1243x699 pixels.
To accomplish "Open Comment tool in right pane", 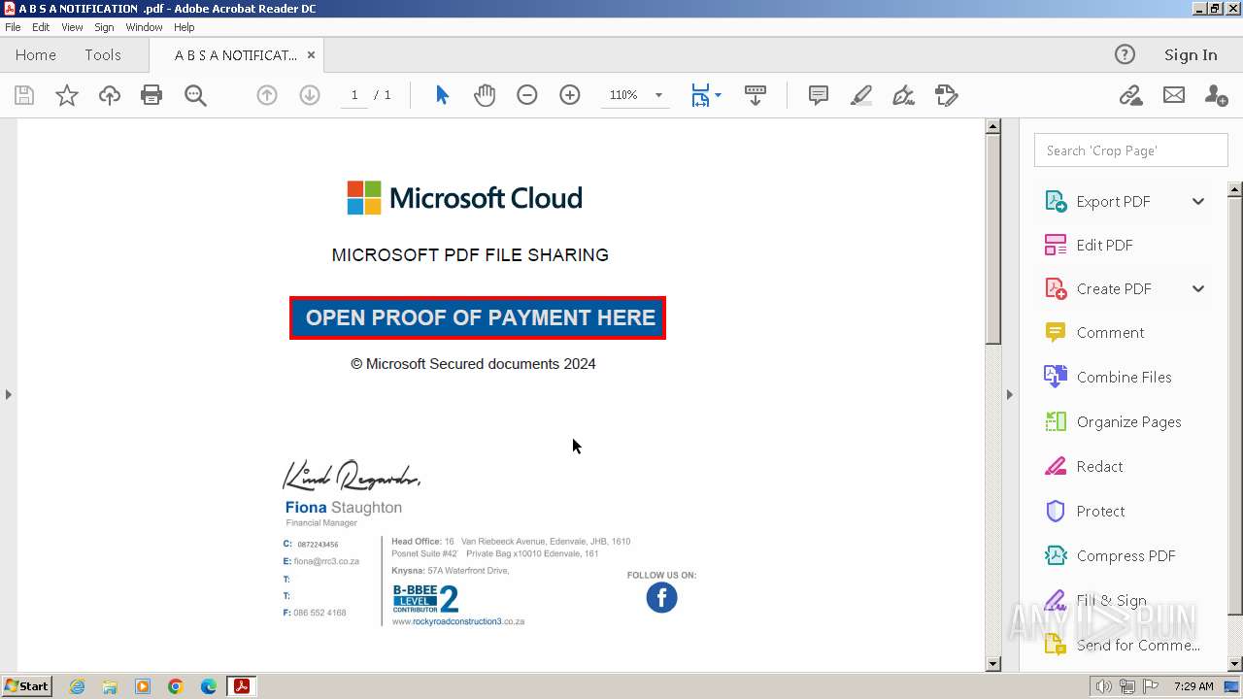I will click(x=1110, y=332).
